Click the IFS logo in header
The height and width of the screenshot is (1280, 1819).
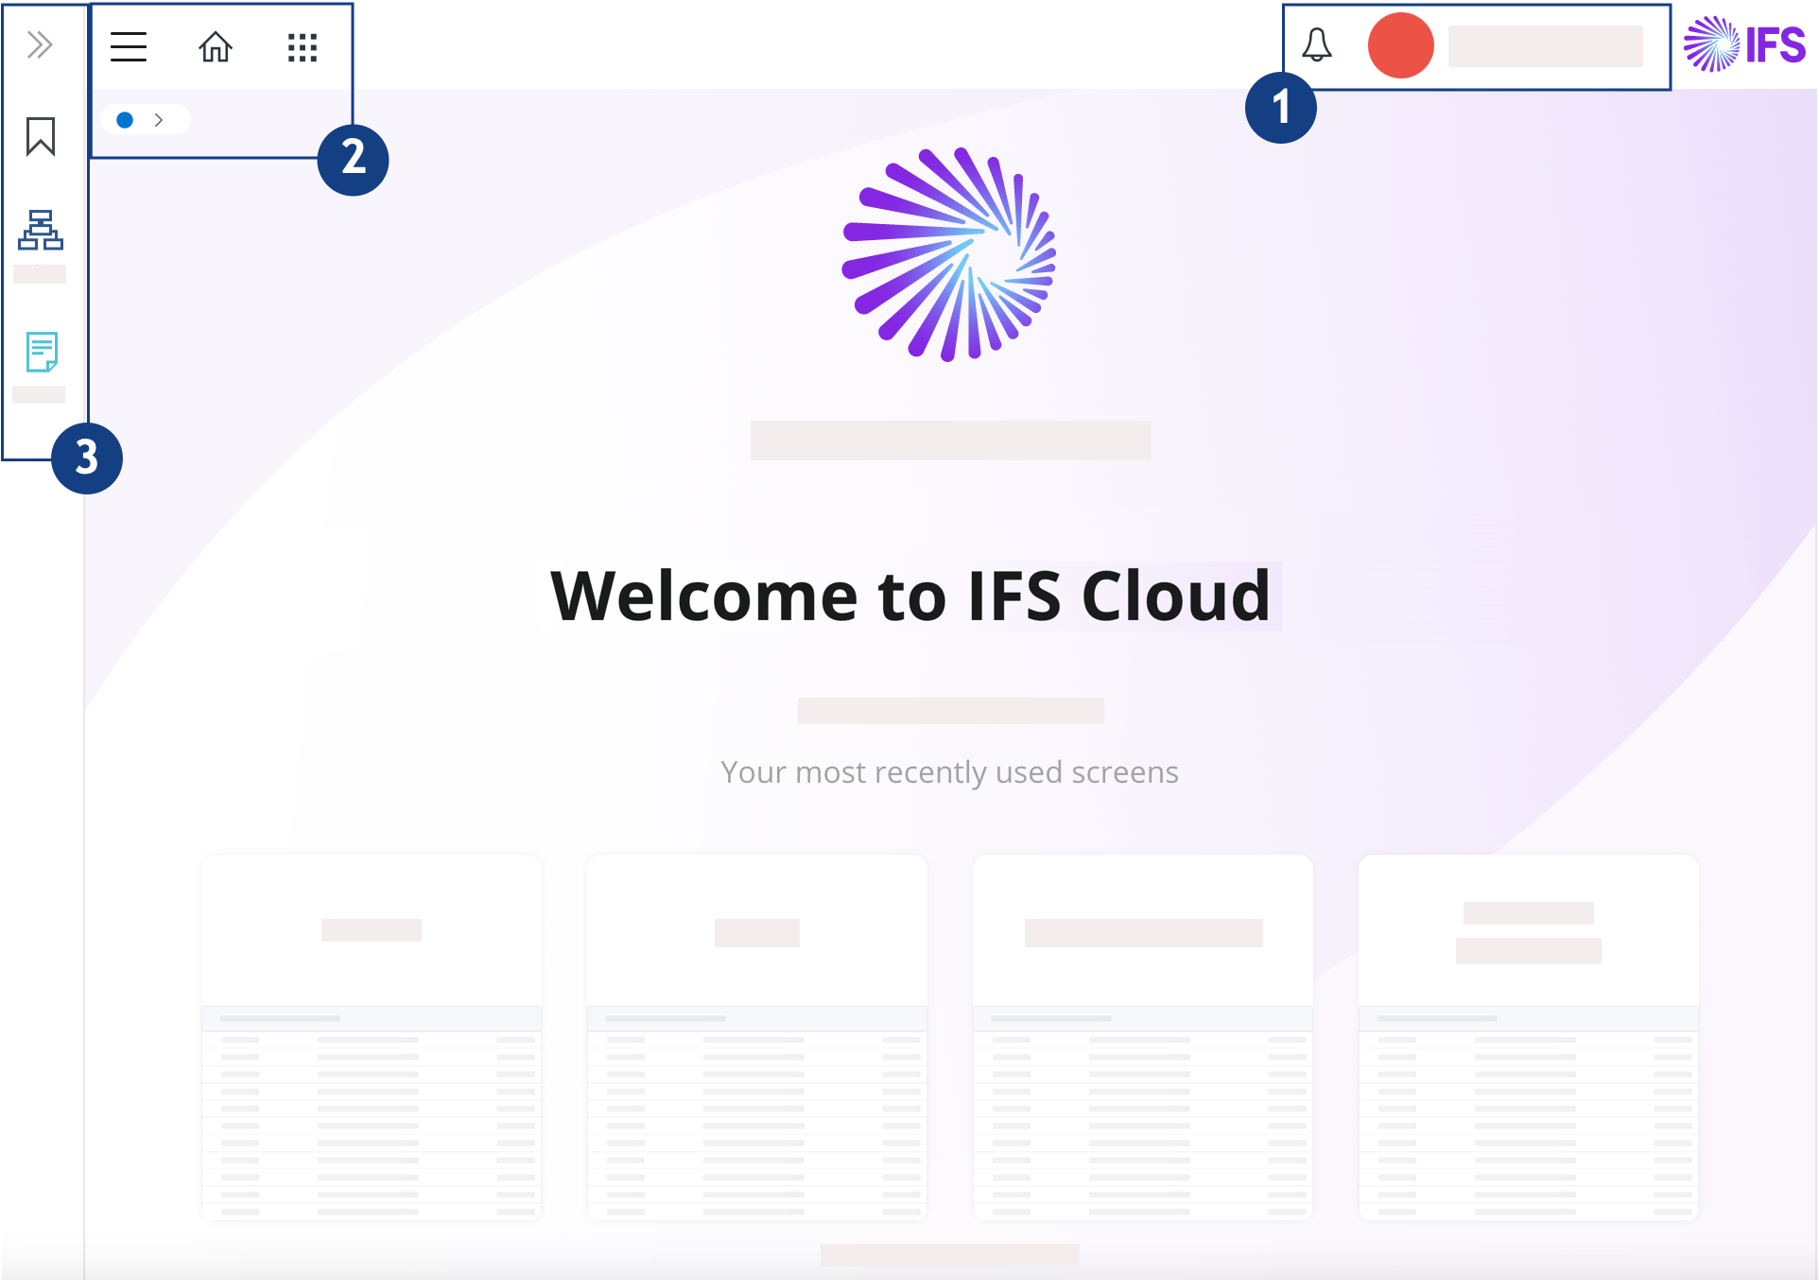[x=1744, y=44]
